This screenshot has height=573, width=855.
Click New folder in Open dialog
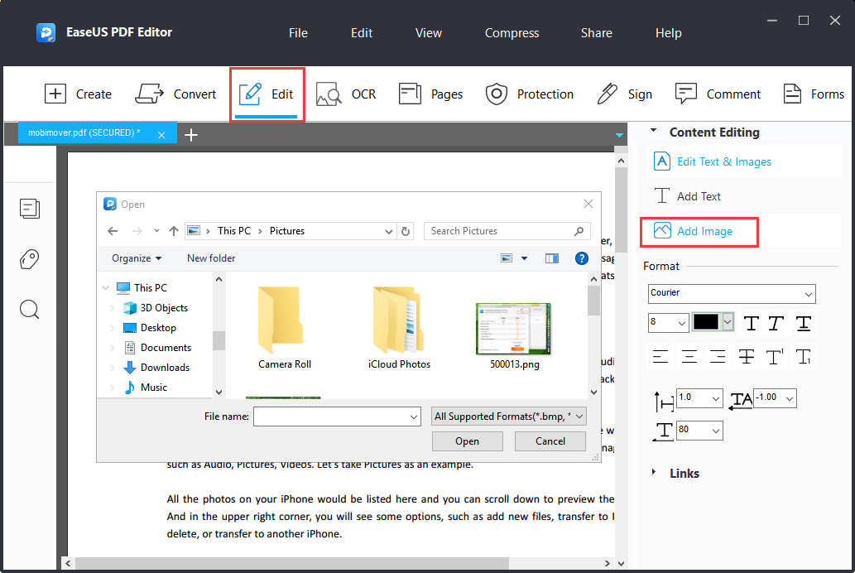click(211, 258)
